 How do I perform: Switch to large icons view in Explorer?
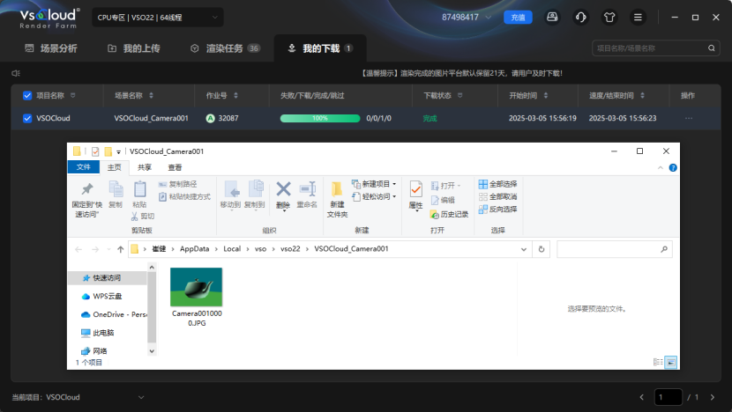pos(670,362)
